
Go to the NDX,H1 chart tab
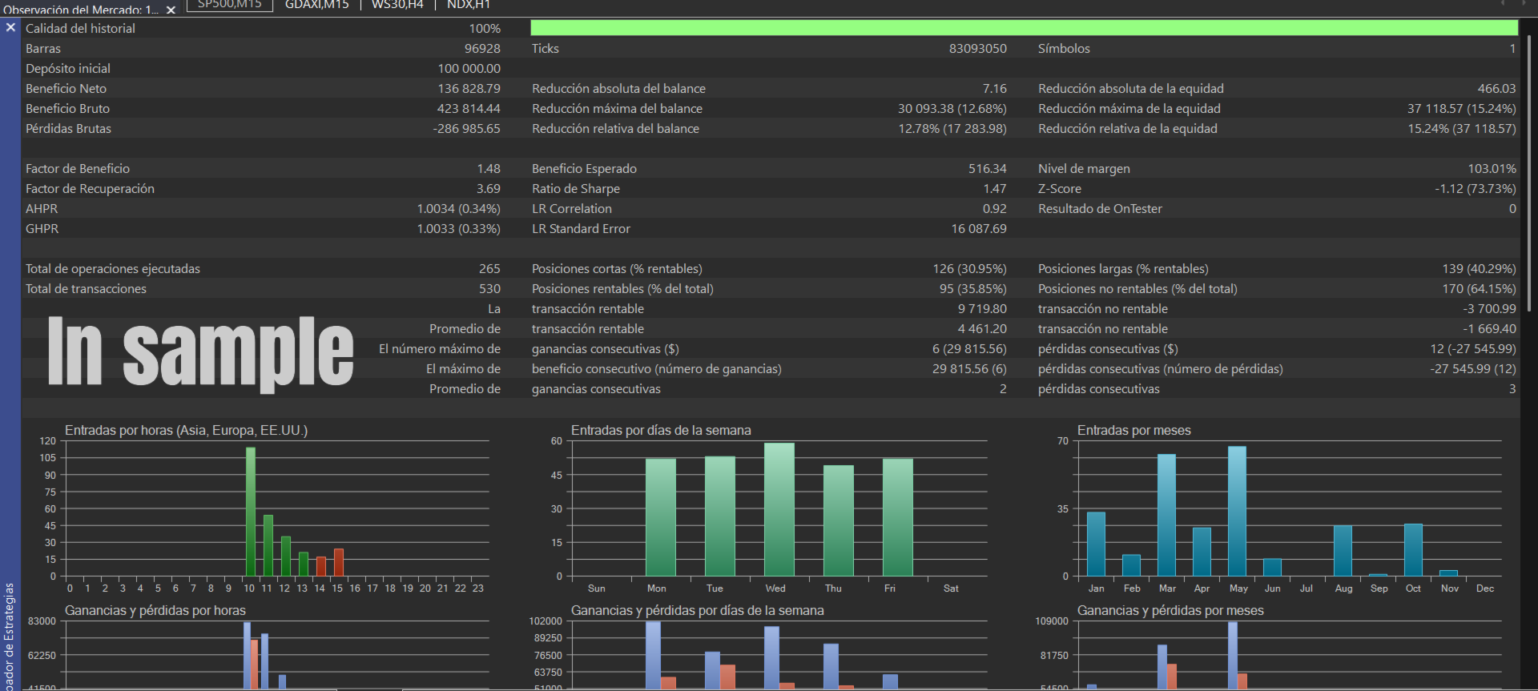(x=469, y=5)
